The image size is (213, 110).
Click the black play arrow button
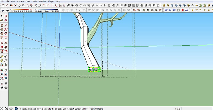coord(178,10)
